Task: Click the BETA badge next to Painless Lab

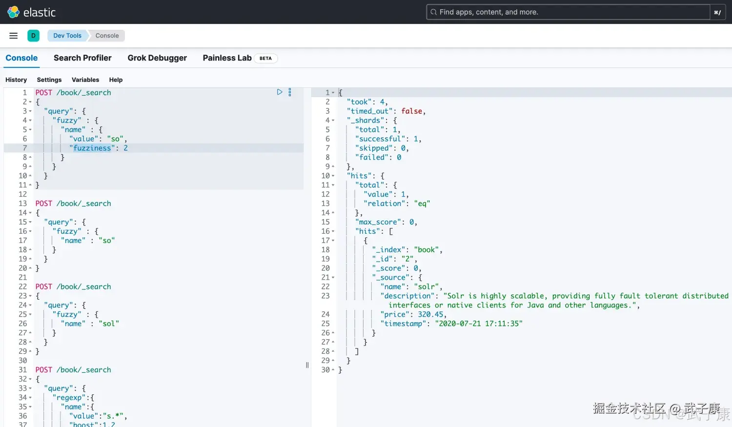Action: pyautogui.click(x=265, y=58)
